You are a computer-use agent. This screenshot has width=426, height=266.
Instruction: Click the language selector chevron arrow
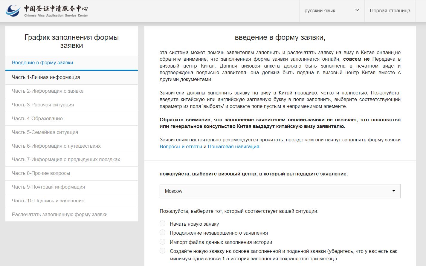click(357, 10)
